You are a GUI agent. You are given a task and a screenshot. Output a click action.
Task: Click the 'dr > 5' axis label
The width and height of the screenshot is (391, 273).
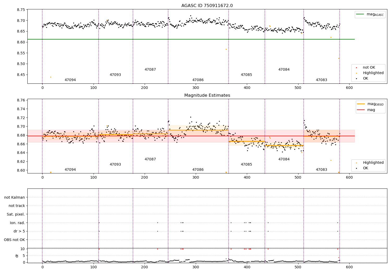pyautogui.click(x=19, y=231)
